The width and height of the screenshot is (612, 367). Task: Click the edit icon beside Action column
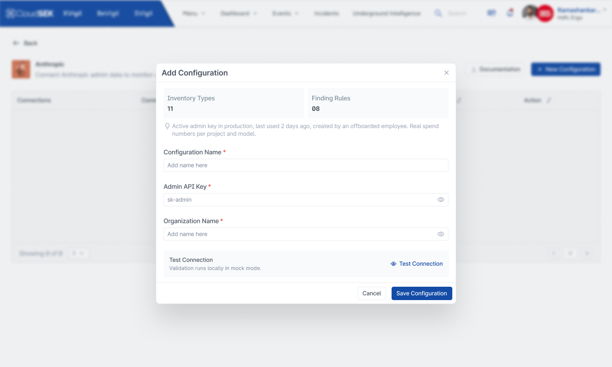549,100
